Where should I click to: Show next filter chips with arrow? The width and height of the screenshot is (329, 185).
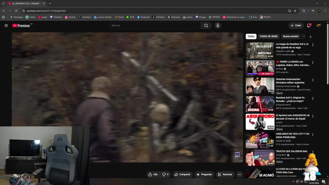310,36
